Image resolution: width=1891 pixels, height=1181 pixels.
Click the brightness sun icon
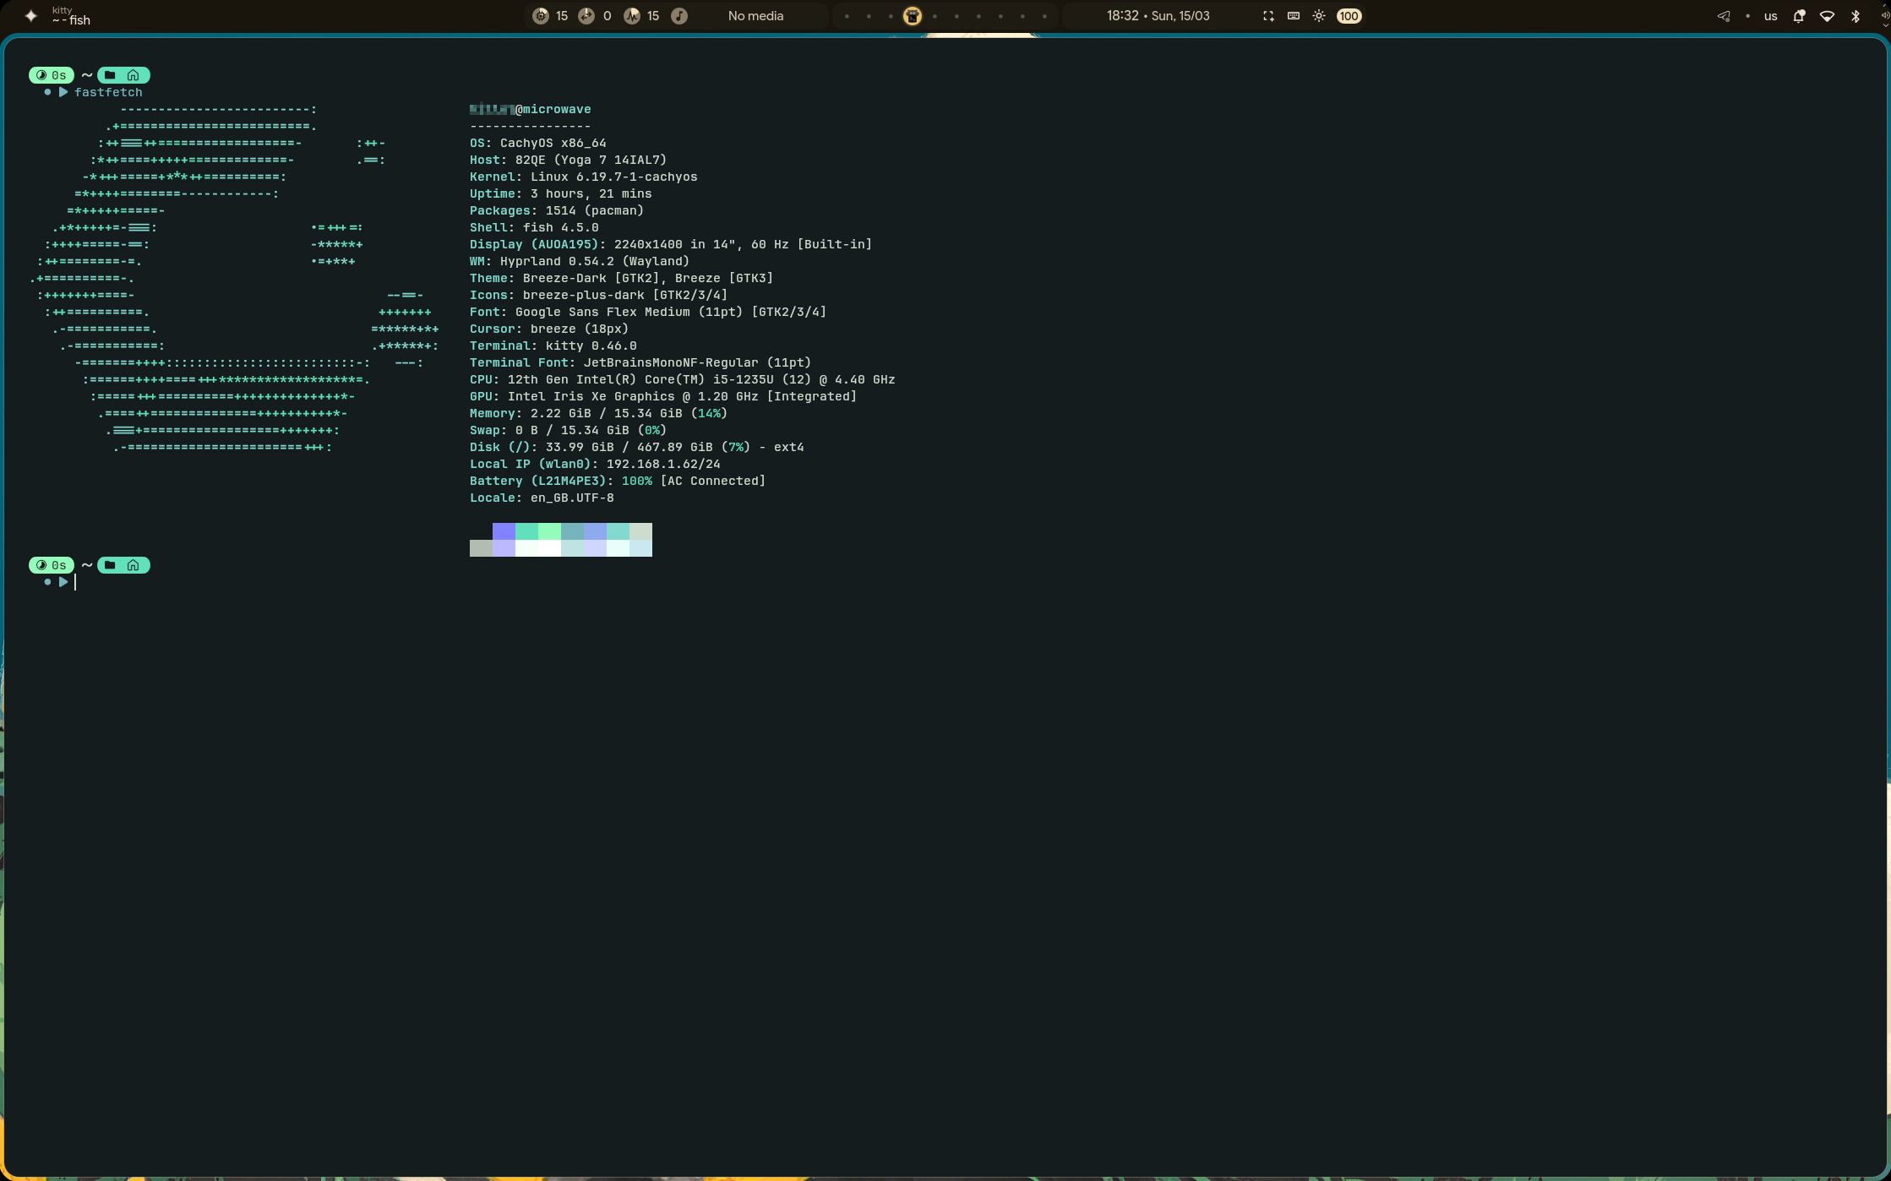[1319, 16]
